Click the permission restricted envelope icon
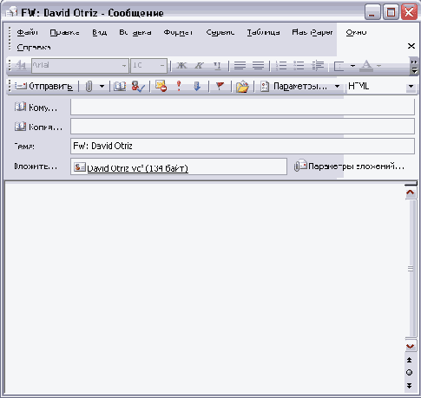The image size is (421, 398). (x=161, y=86)
